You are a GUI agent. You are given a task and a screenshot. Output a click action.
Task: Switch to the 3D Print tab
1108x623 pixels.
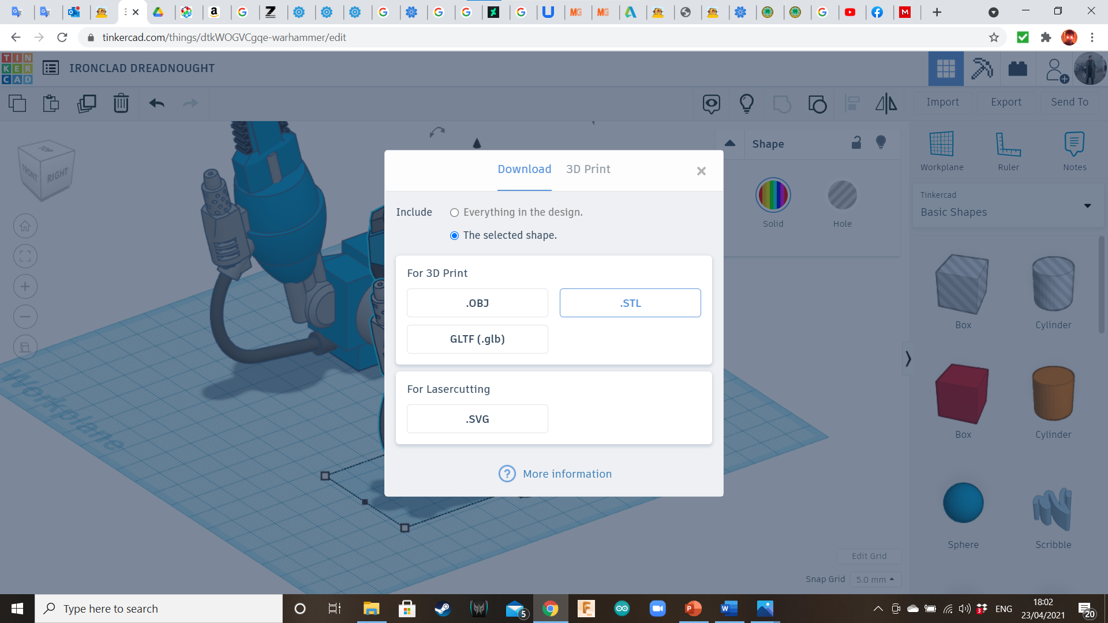pyautogui.click(x=587, y=169)
